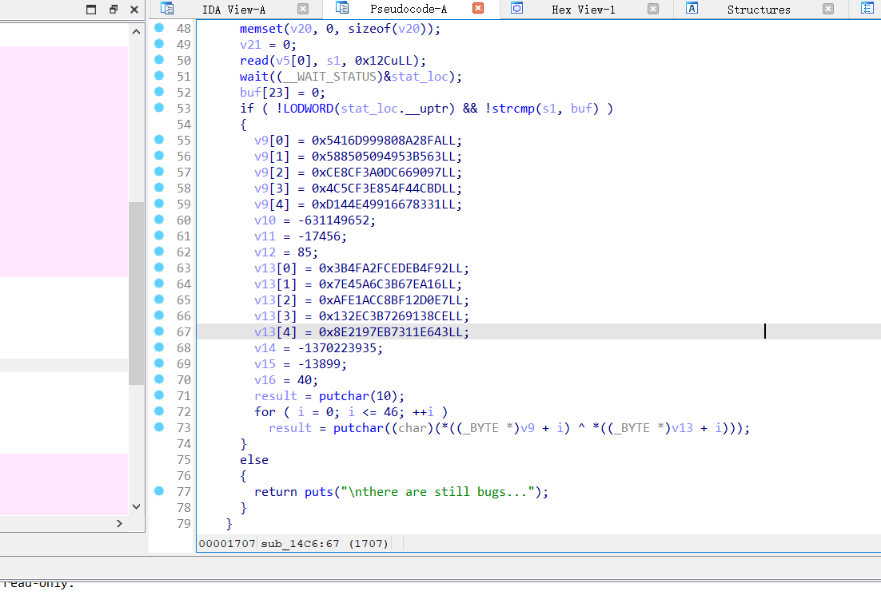Click putchar(10) call on line 71

tap(358, 396)
